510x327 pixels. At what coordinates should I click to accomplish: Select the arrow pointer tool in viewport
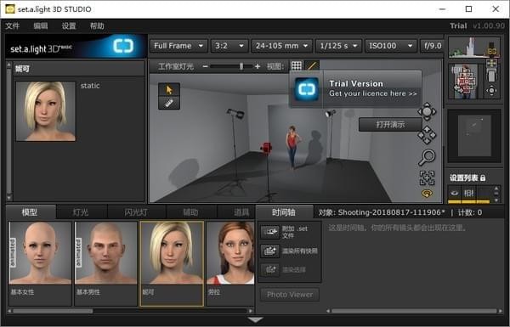pyautogui.click(x=169, y=90)
